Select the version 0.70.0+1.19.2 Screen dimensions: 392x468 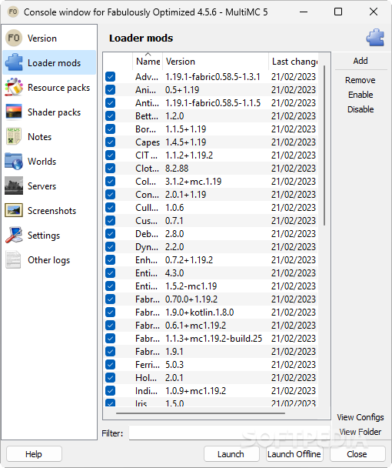click(191, 299)
